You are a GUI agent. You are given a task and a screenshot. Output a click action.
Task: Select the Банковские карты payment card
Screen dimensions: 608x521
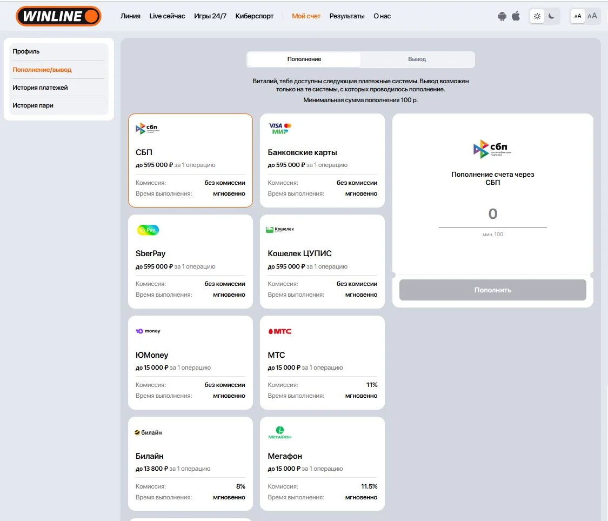pyautogui.click(x=322, y=160)
